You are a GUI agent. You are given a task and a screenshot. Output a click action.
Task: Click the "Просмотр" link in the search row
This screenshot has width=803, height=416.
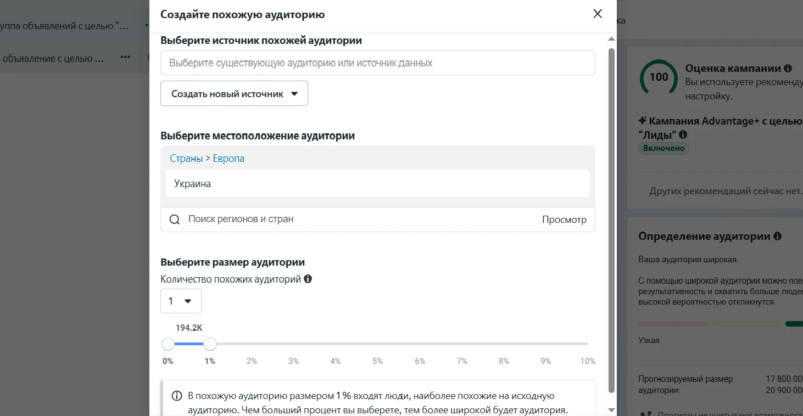pyautogui.click(x=565, y=219)
